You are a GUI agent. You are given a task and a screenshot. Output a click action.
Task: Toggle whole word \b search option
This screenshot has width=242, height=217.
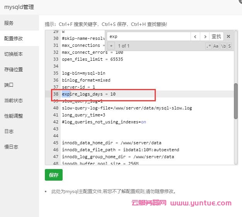[x=223, y=46]
